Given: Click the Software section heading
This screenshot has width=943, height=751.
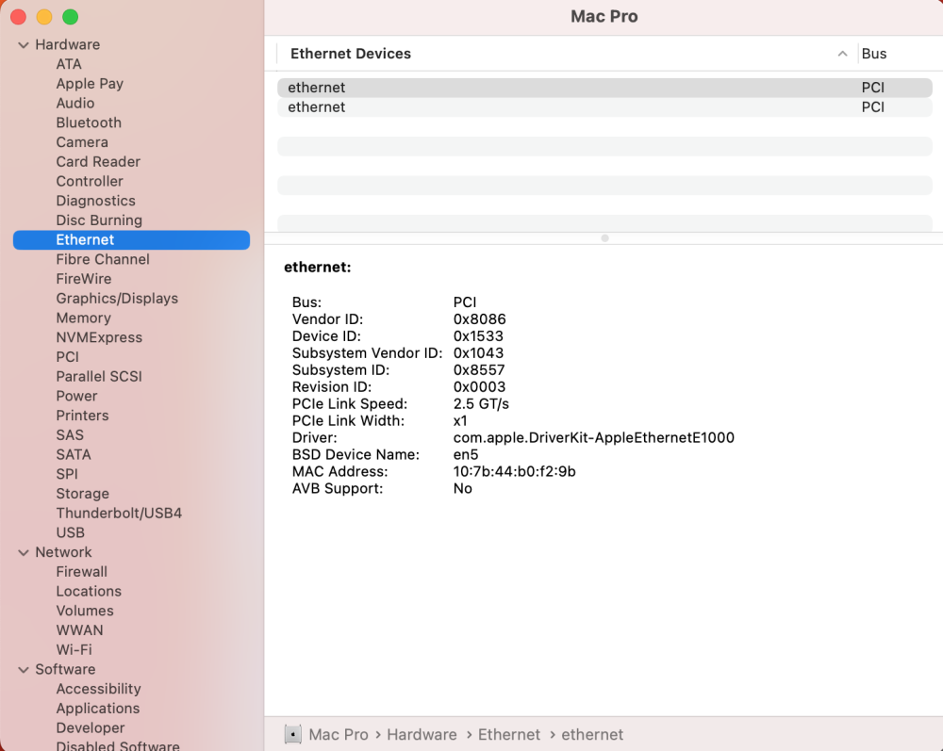Looking at the screenshot, I should click(65, 670).
